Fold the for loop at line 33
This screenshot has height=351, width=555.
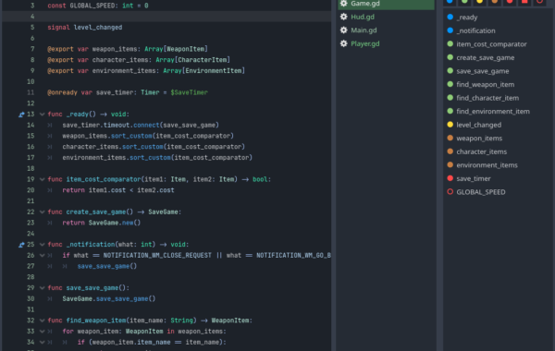point(43,332)
